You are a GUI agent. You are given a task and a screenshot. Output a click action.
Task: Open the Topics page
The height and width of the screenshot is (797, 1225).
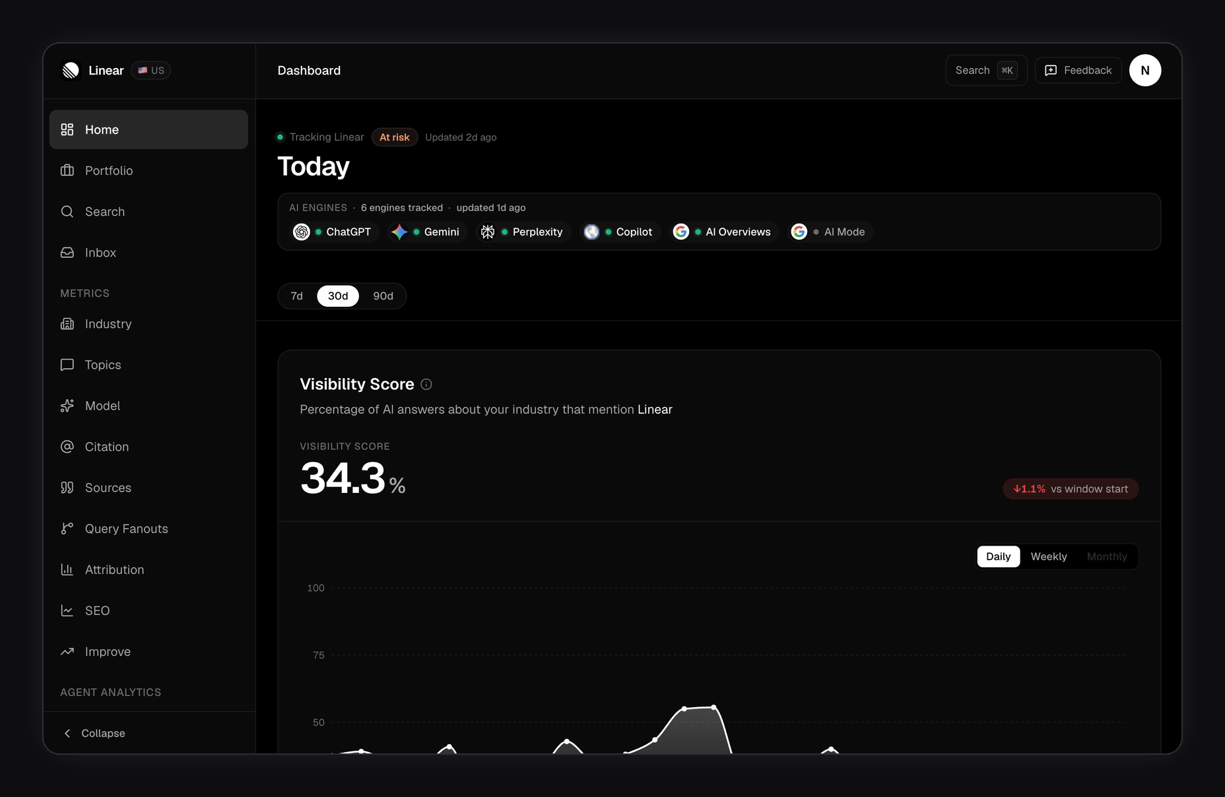point(149,364)
